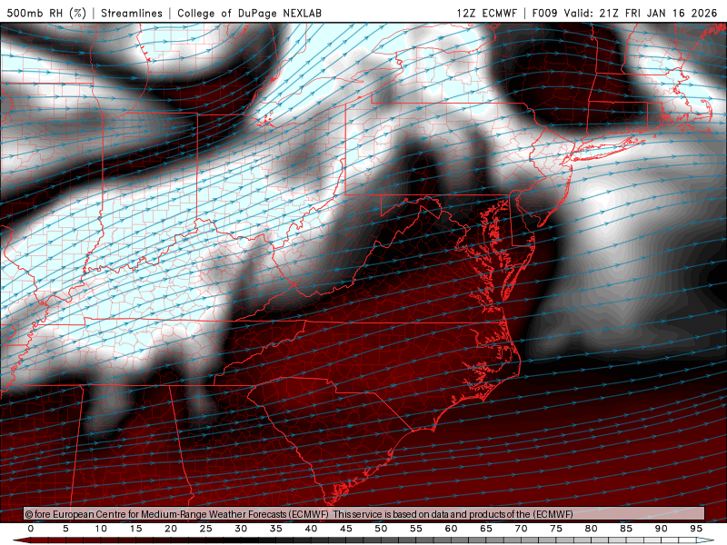Select 'College of DuPage NEXLAB' text

coord(249,13)
